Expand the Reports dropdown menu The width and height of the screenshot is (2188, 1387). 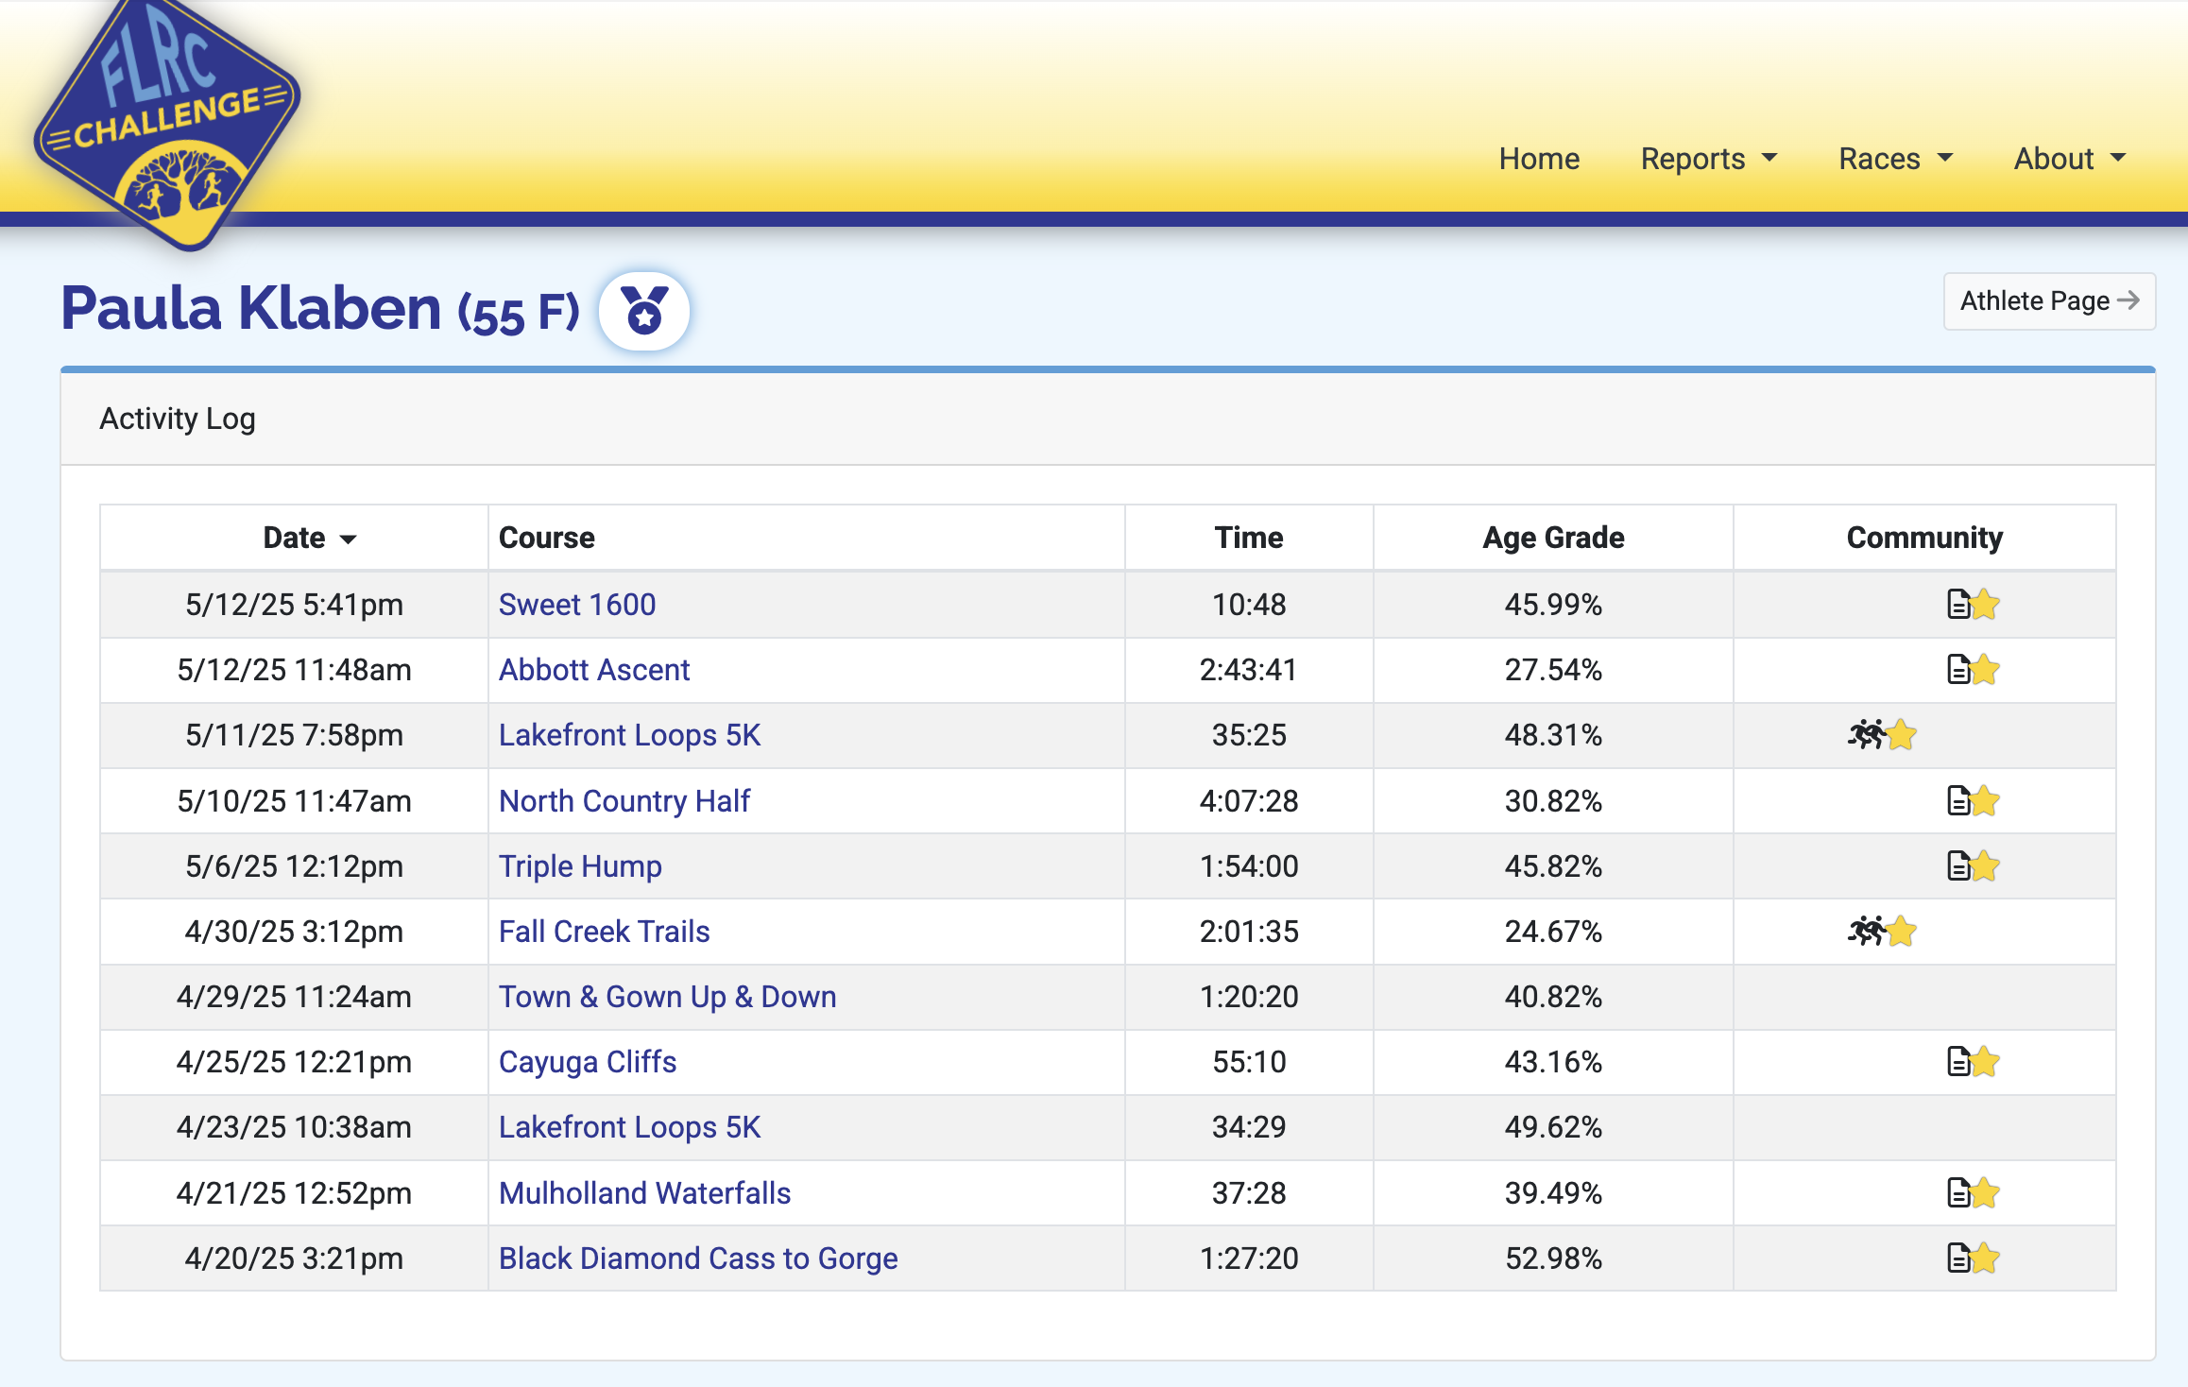[1709, 159]
